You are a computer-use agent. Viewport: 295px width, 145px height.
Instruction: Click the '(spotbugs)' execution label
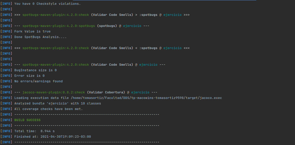107,26
